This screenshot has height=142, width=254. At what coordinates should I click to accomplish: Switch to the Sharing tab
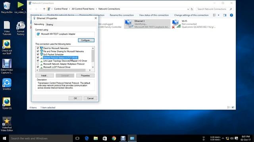click(x=50, y=24)
